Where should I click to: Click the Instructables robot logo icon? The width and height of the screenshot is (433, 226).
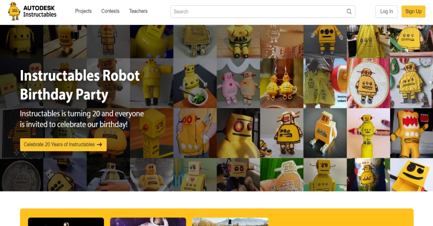(14, 12)
